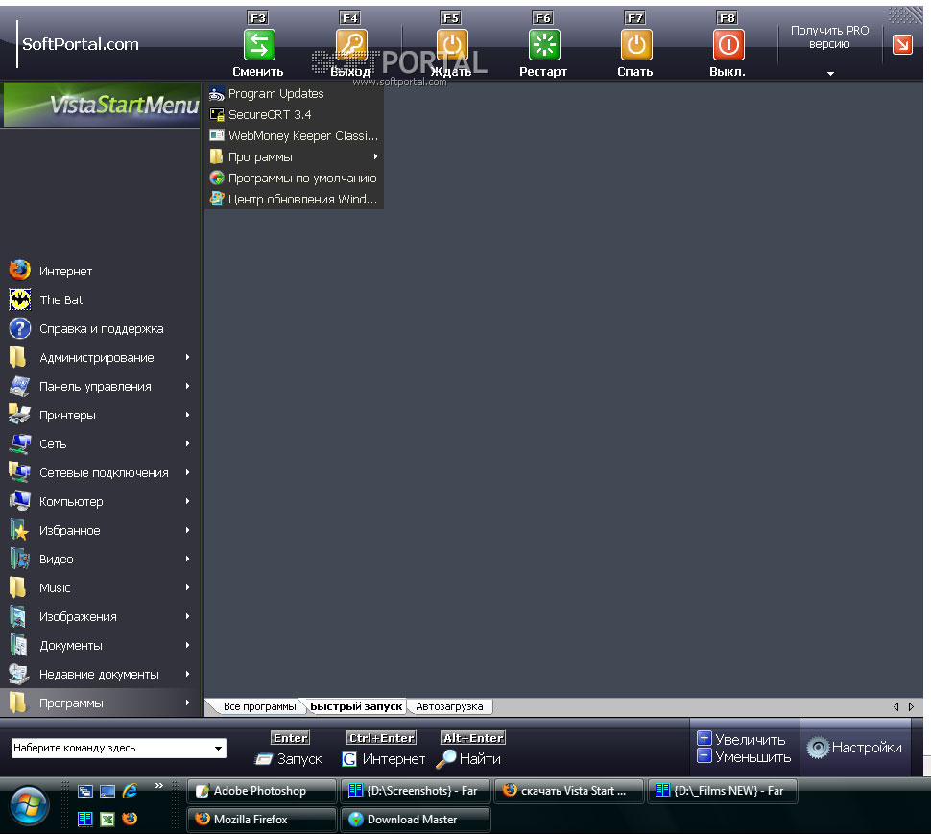Click the red Shutdown (Выкл.) icon

(728, 44)
